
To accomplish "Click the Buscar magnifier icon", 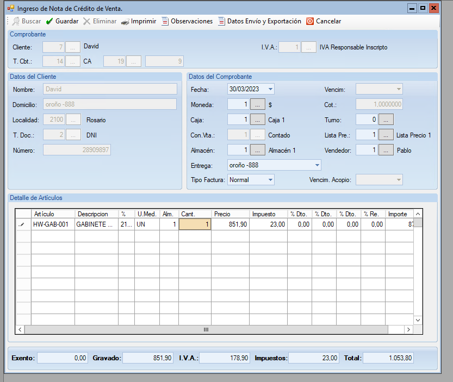I will tap(16, 21).
